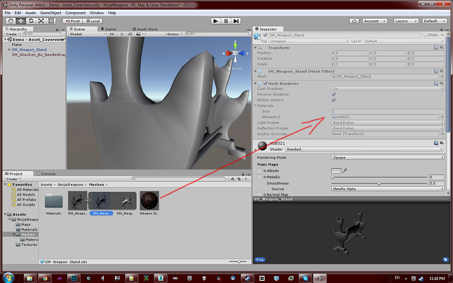Toggle 2D mode in the Scene view
This screenshot has height=283, width=453.
click(112, 34)
